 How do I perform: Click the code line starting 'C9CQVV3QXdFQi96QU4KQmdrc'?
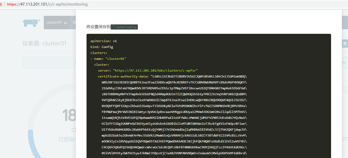(x=174, y=147)
